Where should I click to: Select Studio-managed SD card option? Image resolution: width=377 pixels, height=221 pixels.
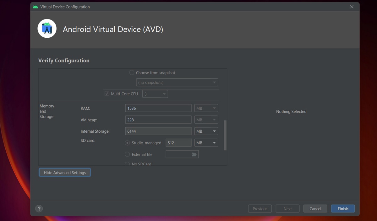(128, 143)
